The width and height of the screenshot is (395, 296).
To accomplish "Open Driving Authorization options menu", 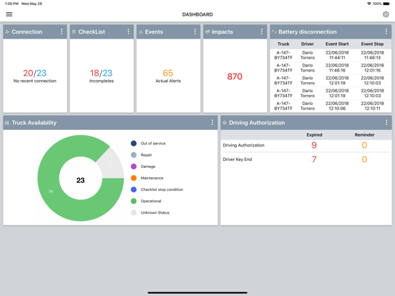I will [x=386, y=122].
